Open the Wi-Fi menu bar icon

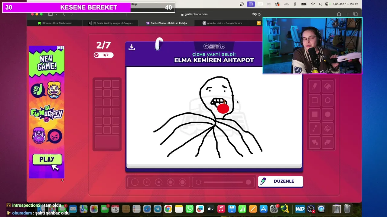click(x=313, y=4)
